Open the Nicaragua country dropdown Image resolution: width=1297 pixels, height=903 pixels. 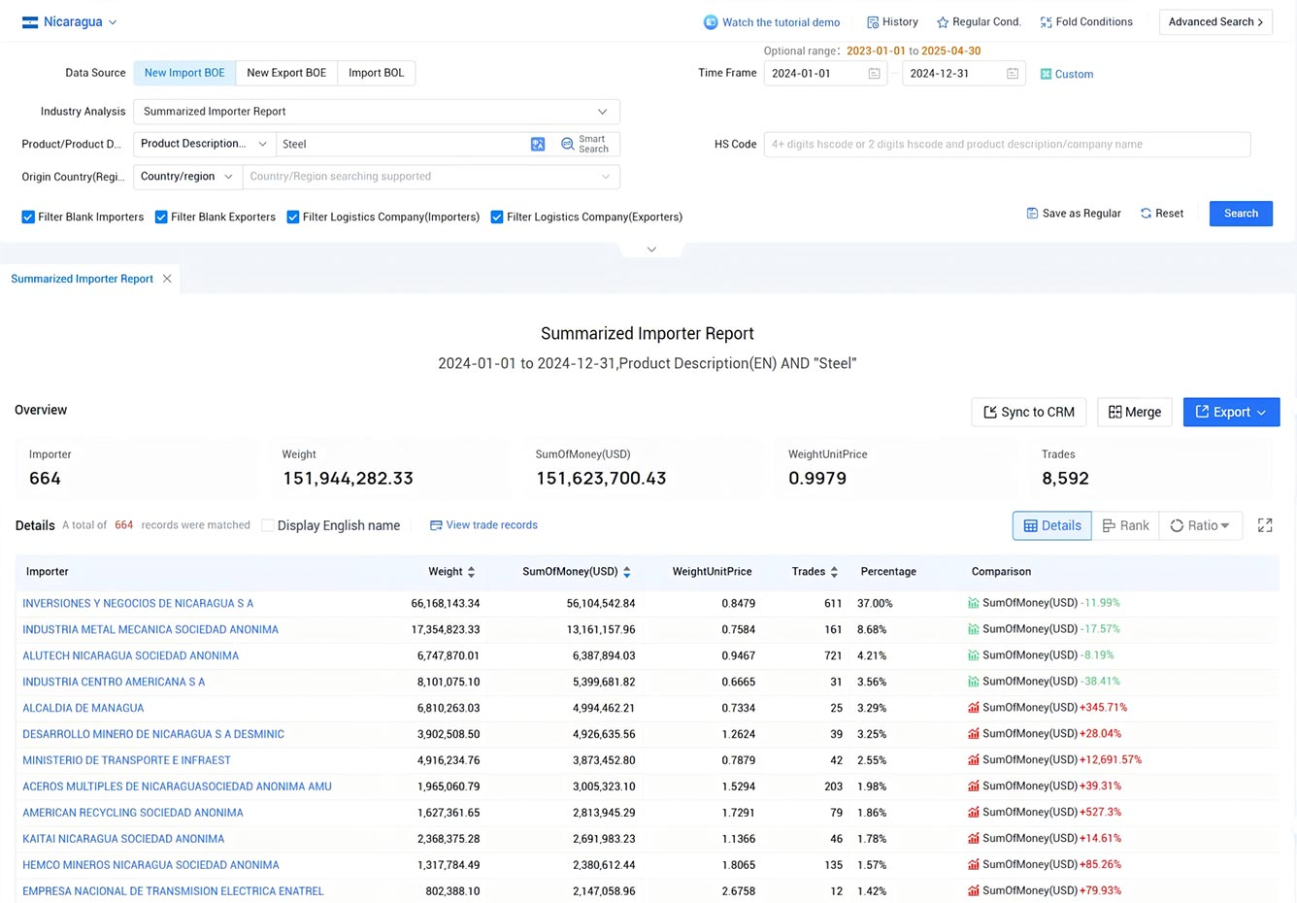click(70, 22)
